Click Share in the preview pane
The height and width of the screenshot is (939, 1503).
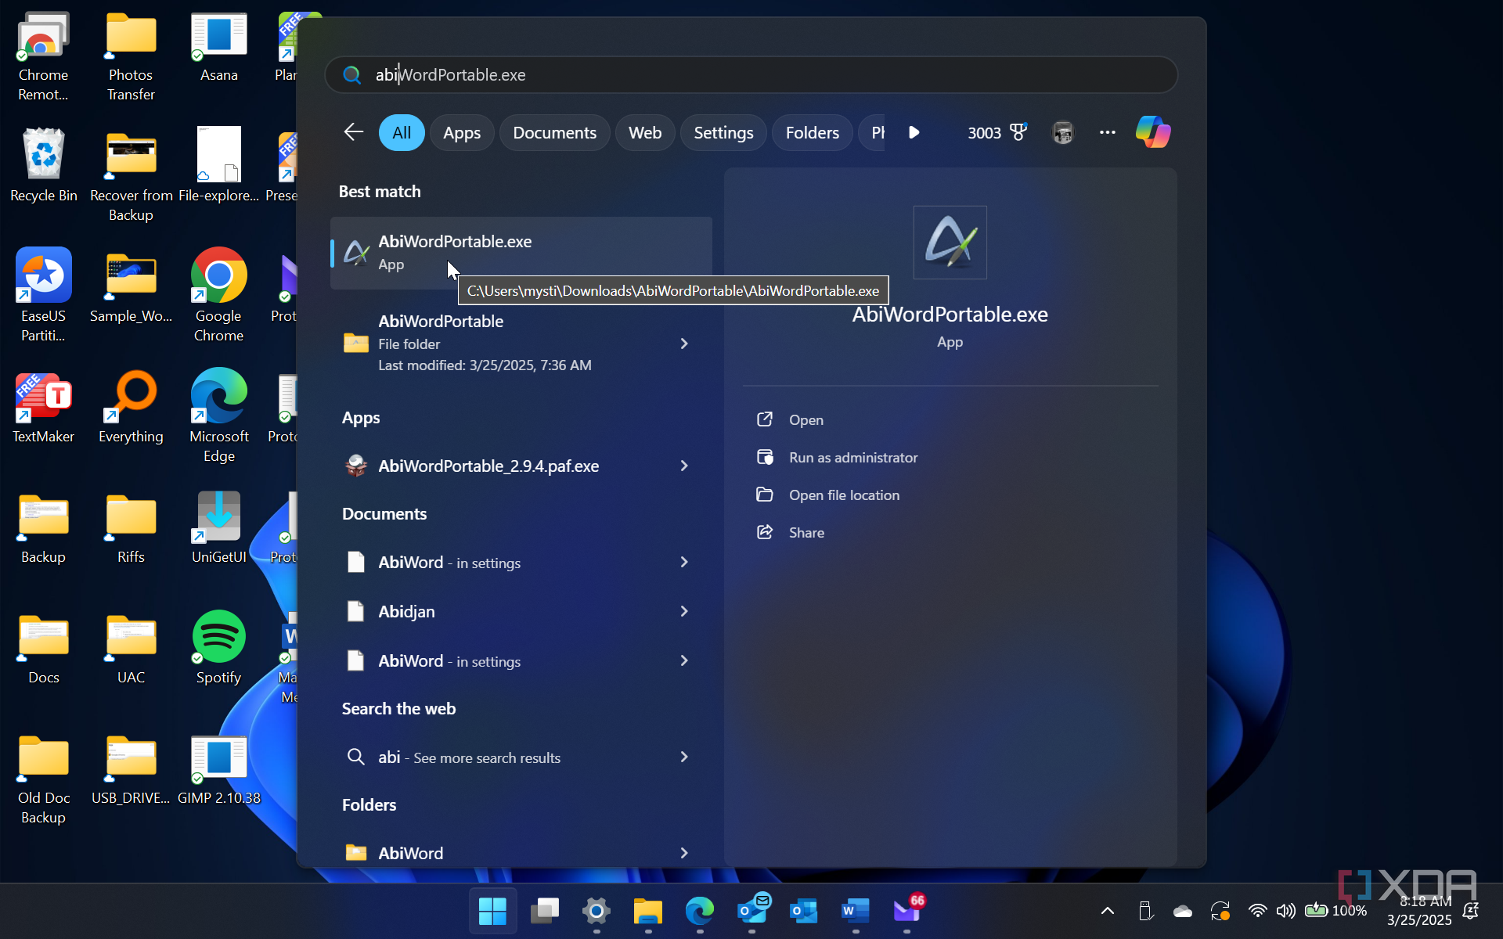790,532
